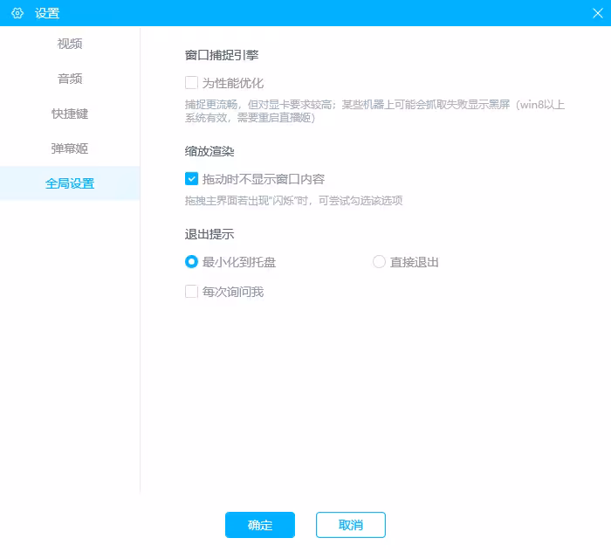The width and height of the screenshot is (611, 559).
Task: Open the 视频 settings tab
Action: [x=70, y=44]
